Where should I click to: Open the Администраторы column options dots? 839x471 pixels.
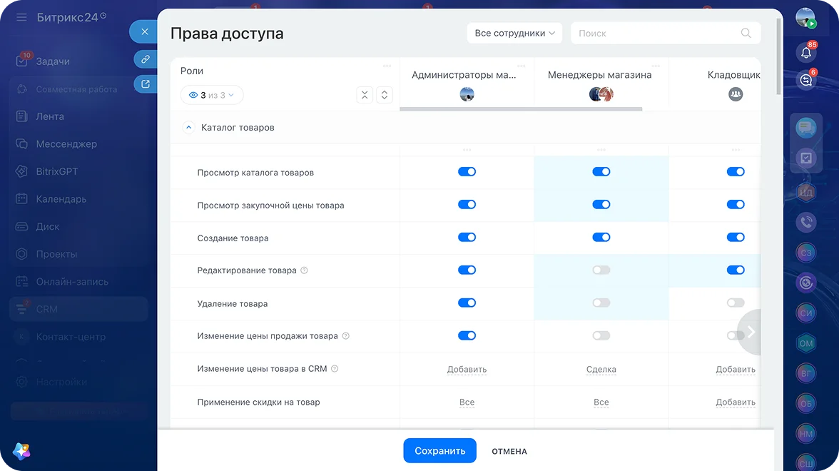coord(521,66)
